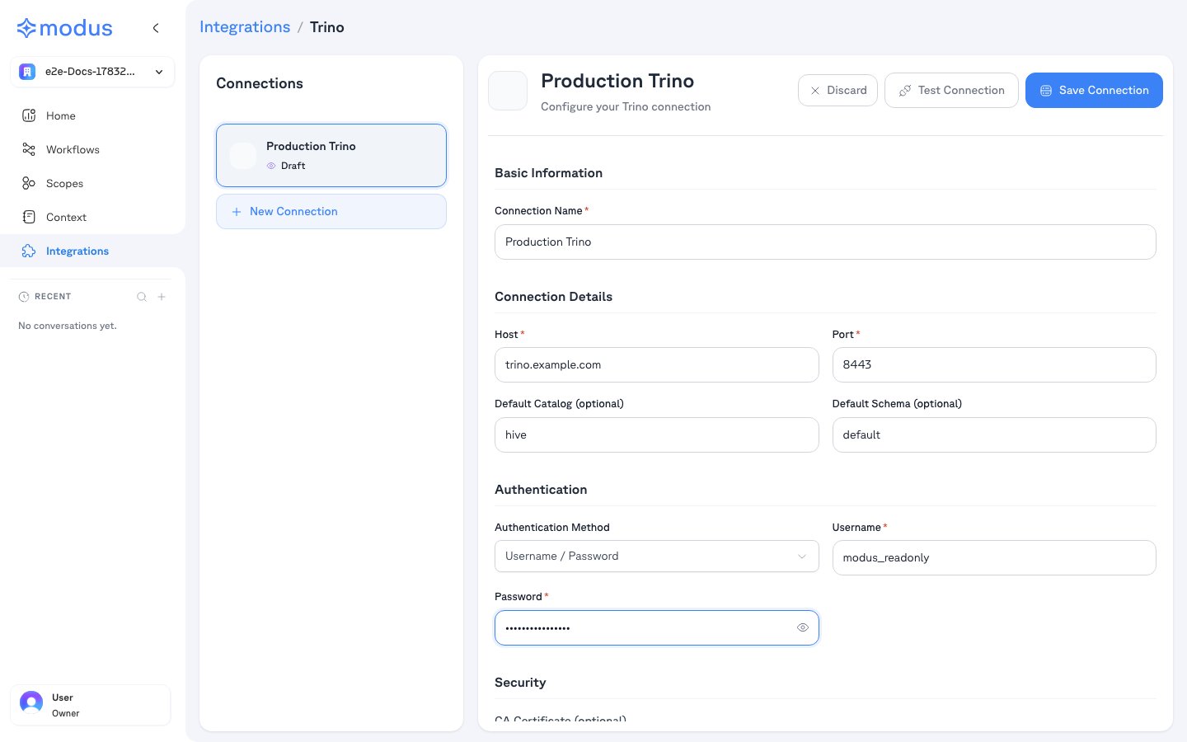Click the plus icon in New Connection

[237, 212]
